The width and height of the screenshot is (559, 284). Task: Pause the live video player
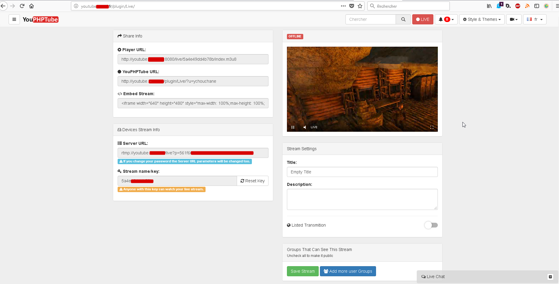[293, 127]
